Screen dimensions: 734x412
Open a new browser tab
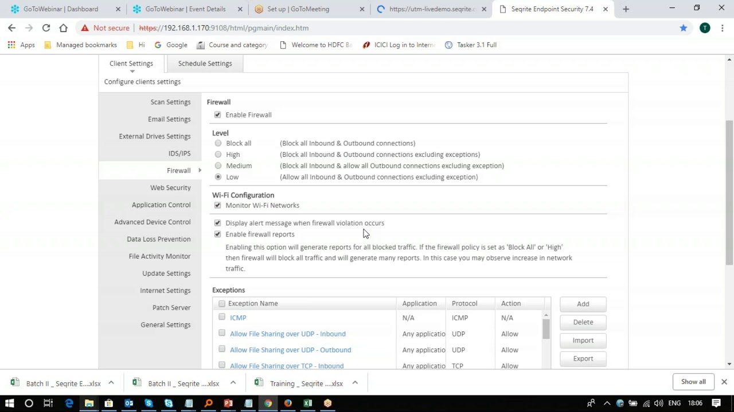(x=626, y=9)
